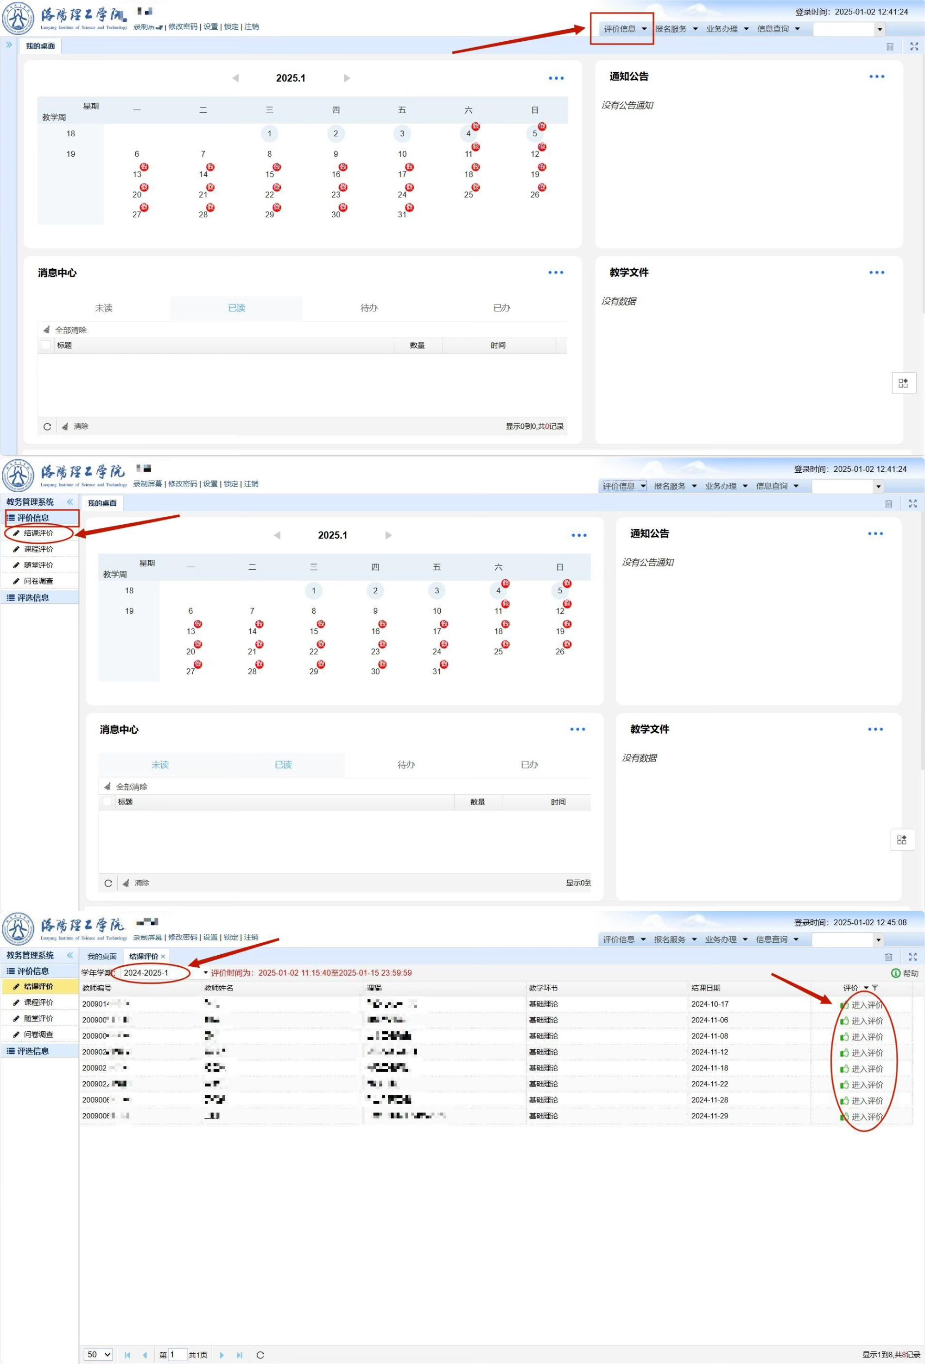925x1364 pixels.
Task: Expand collapsed sidebar with double-chevron icon
Action: click(9, 44)
